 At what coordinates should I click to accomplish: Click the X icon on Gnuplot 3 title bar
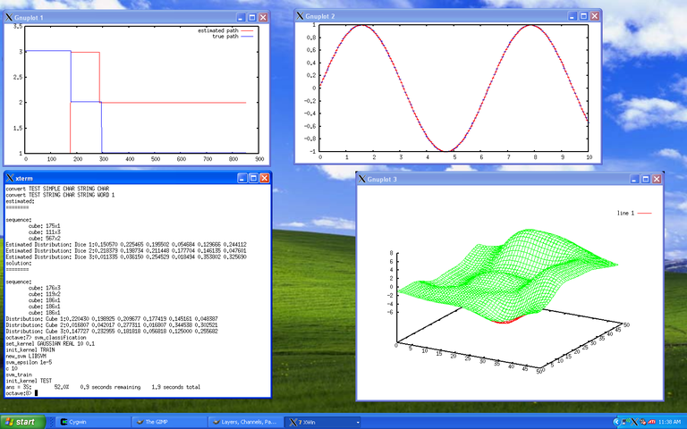click(x=362, y=179)
